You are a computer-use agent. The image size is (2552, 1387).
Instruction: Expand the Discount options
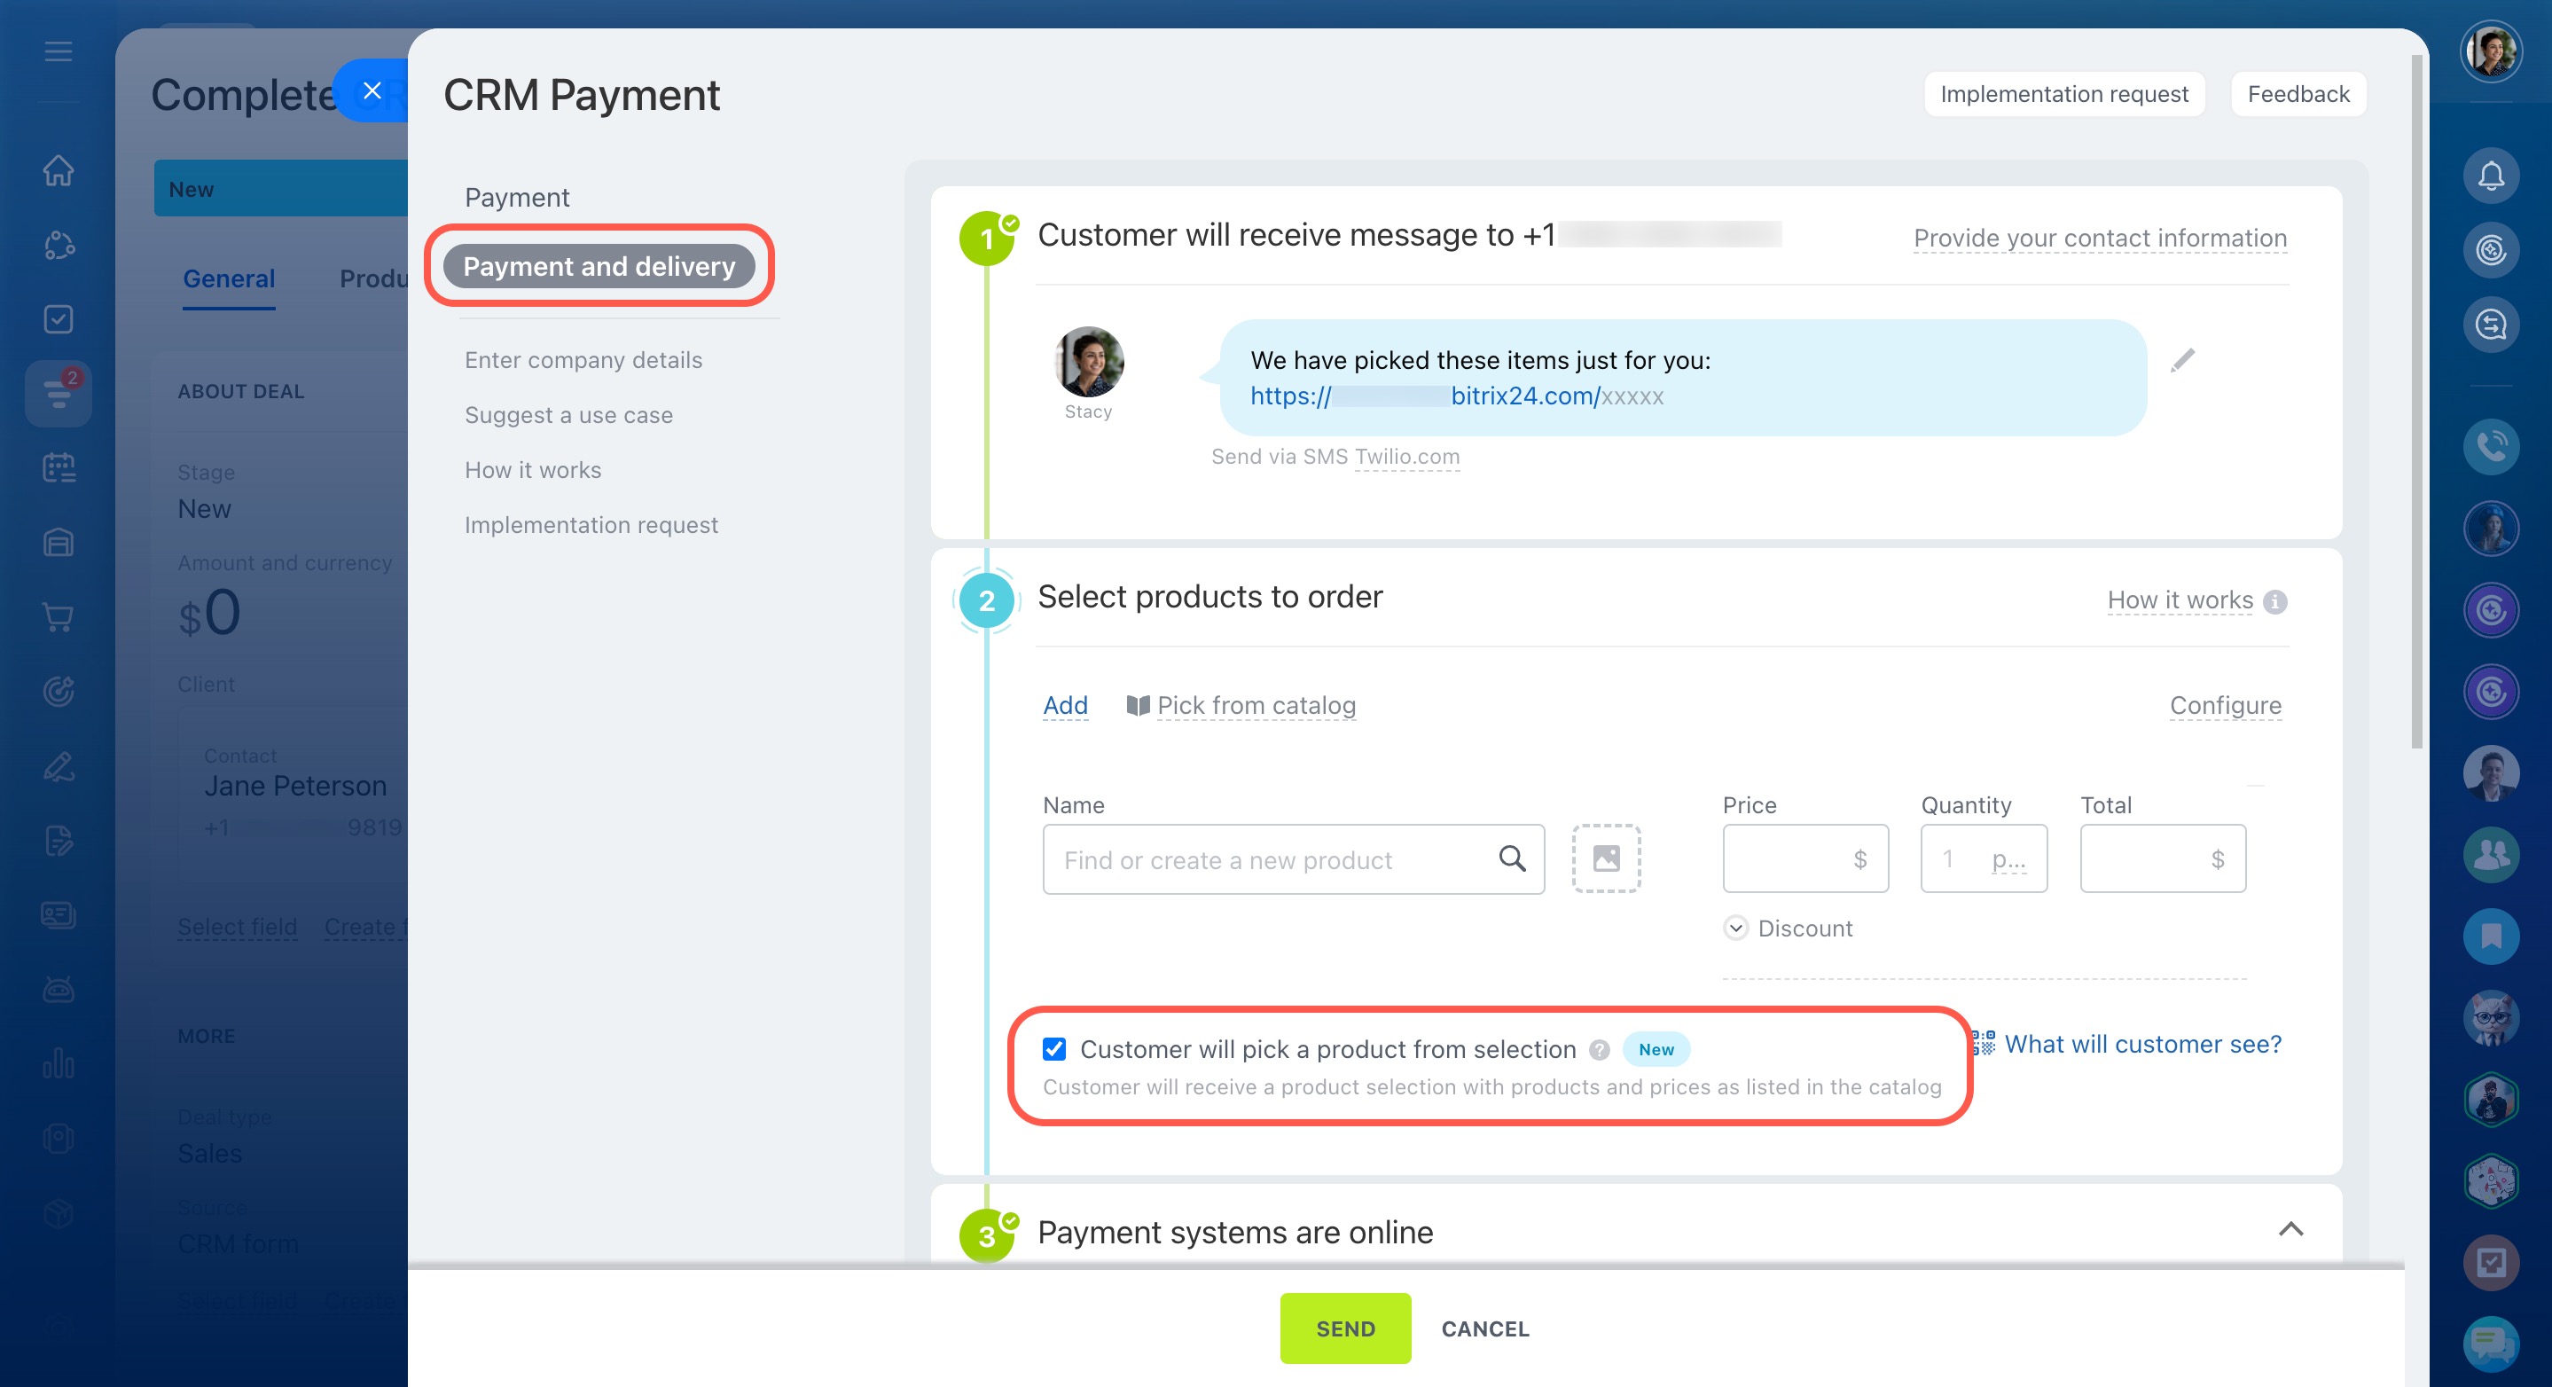click(x=1735, y=929)
